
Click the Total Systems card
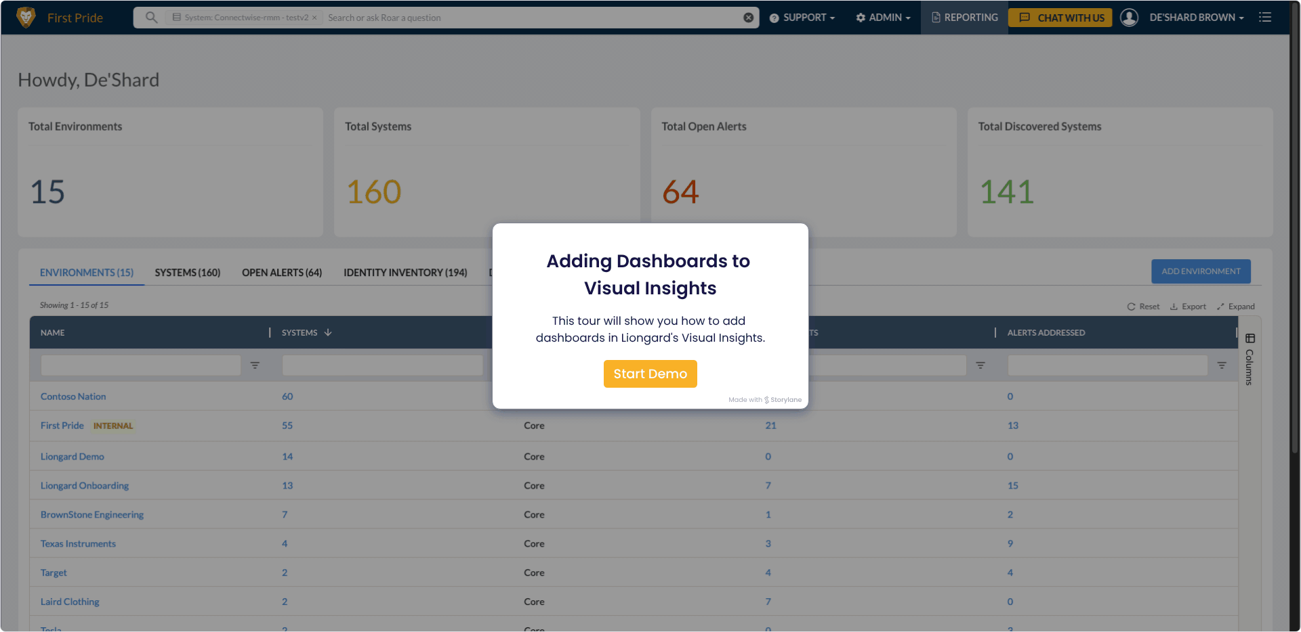(x=487, y=172)
